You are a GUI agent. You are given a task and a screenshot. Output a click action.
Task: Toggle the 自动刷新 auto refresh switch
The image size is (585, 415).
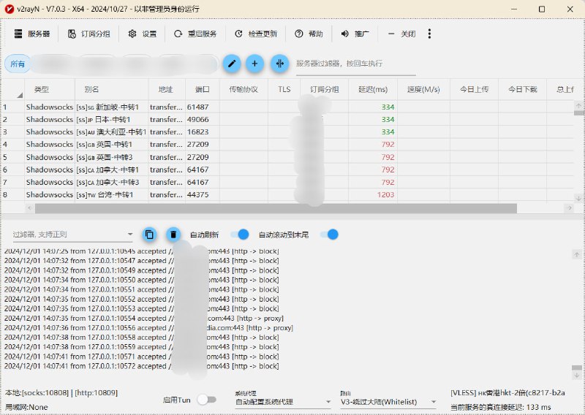click(240, 235)
